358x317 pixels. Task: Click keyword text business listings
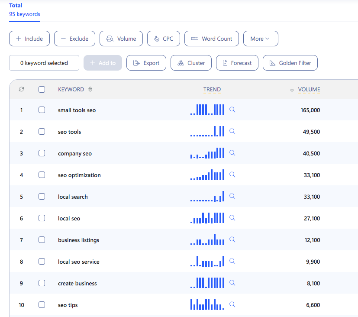point(78,240)
